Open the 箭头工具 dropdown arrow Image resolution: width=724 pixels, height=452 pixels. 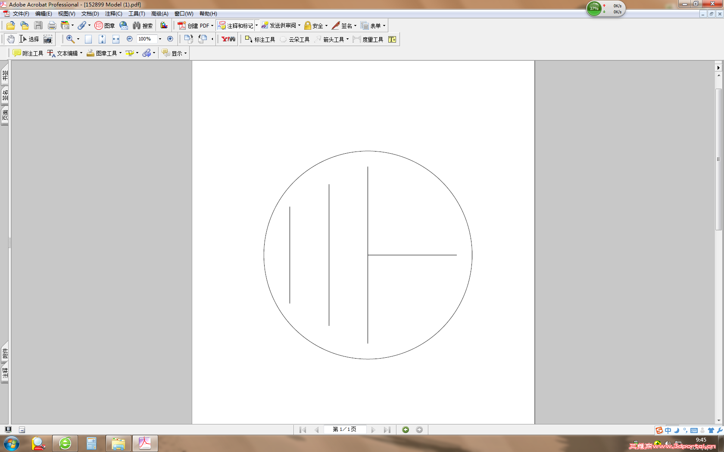point(347,39)
